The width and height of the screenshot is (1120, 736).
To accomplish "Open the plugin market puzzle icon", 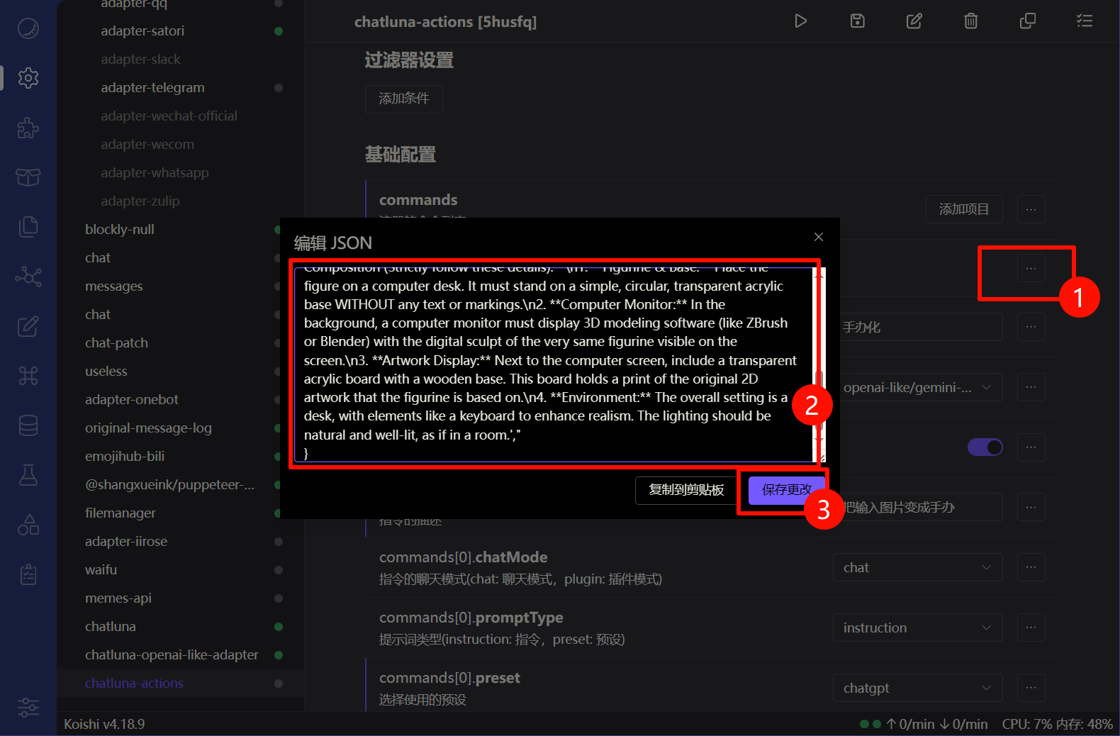I will click(x=28, y=128).
